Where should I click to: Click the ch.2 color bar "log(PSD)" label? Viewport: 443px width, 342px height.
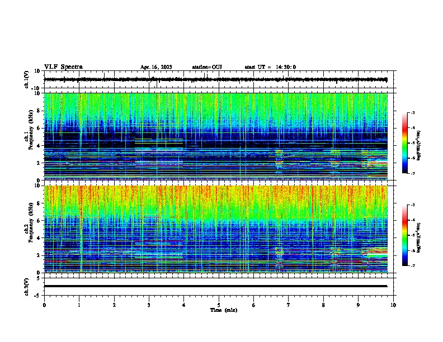coord(418,237)
